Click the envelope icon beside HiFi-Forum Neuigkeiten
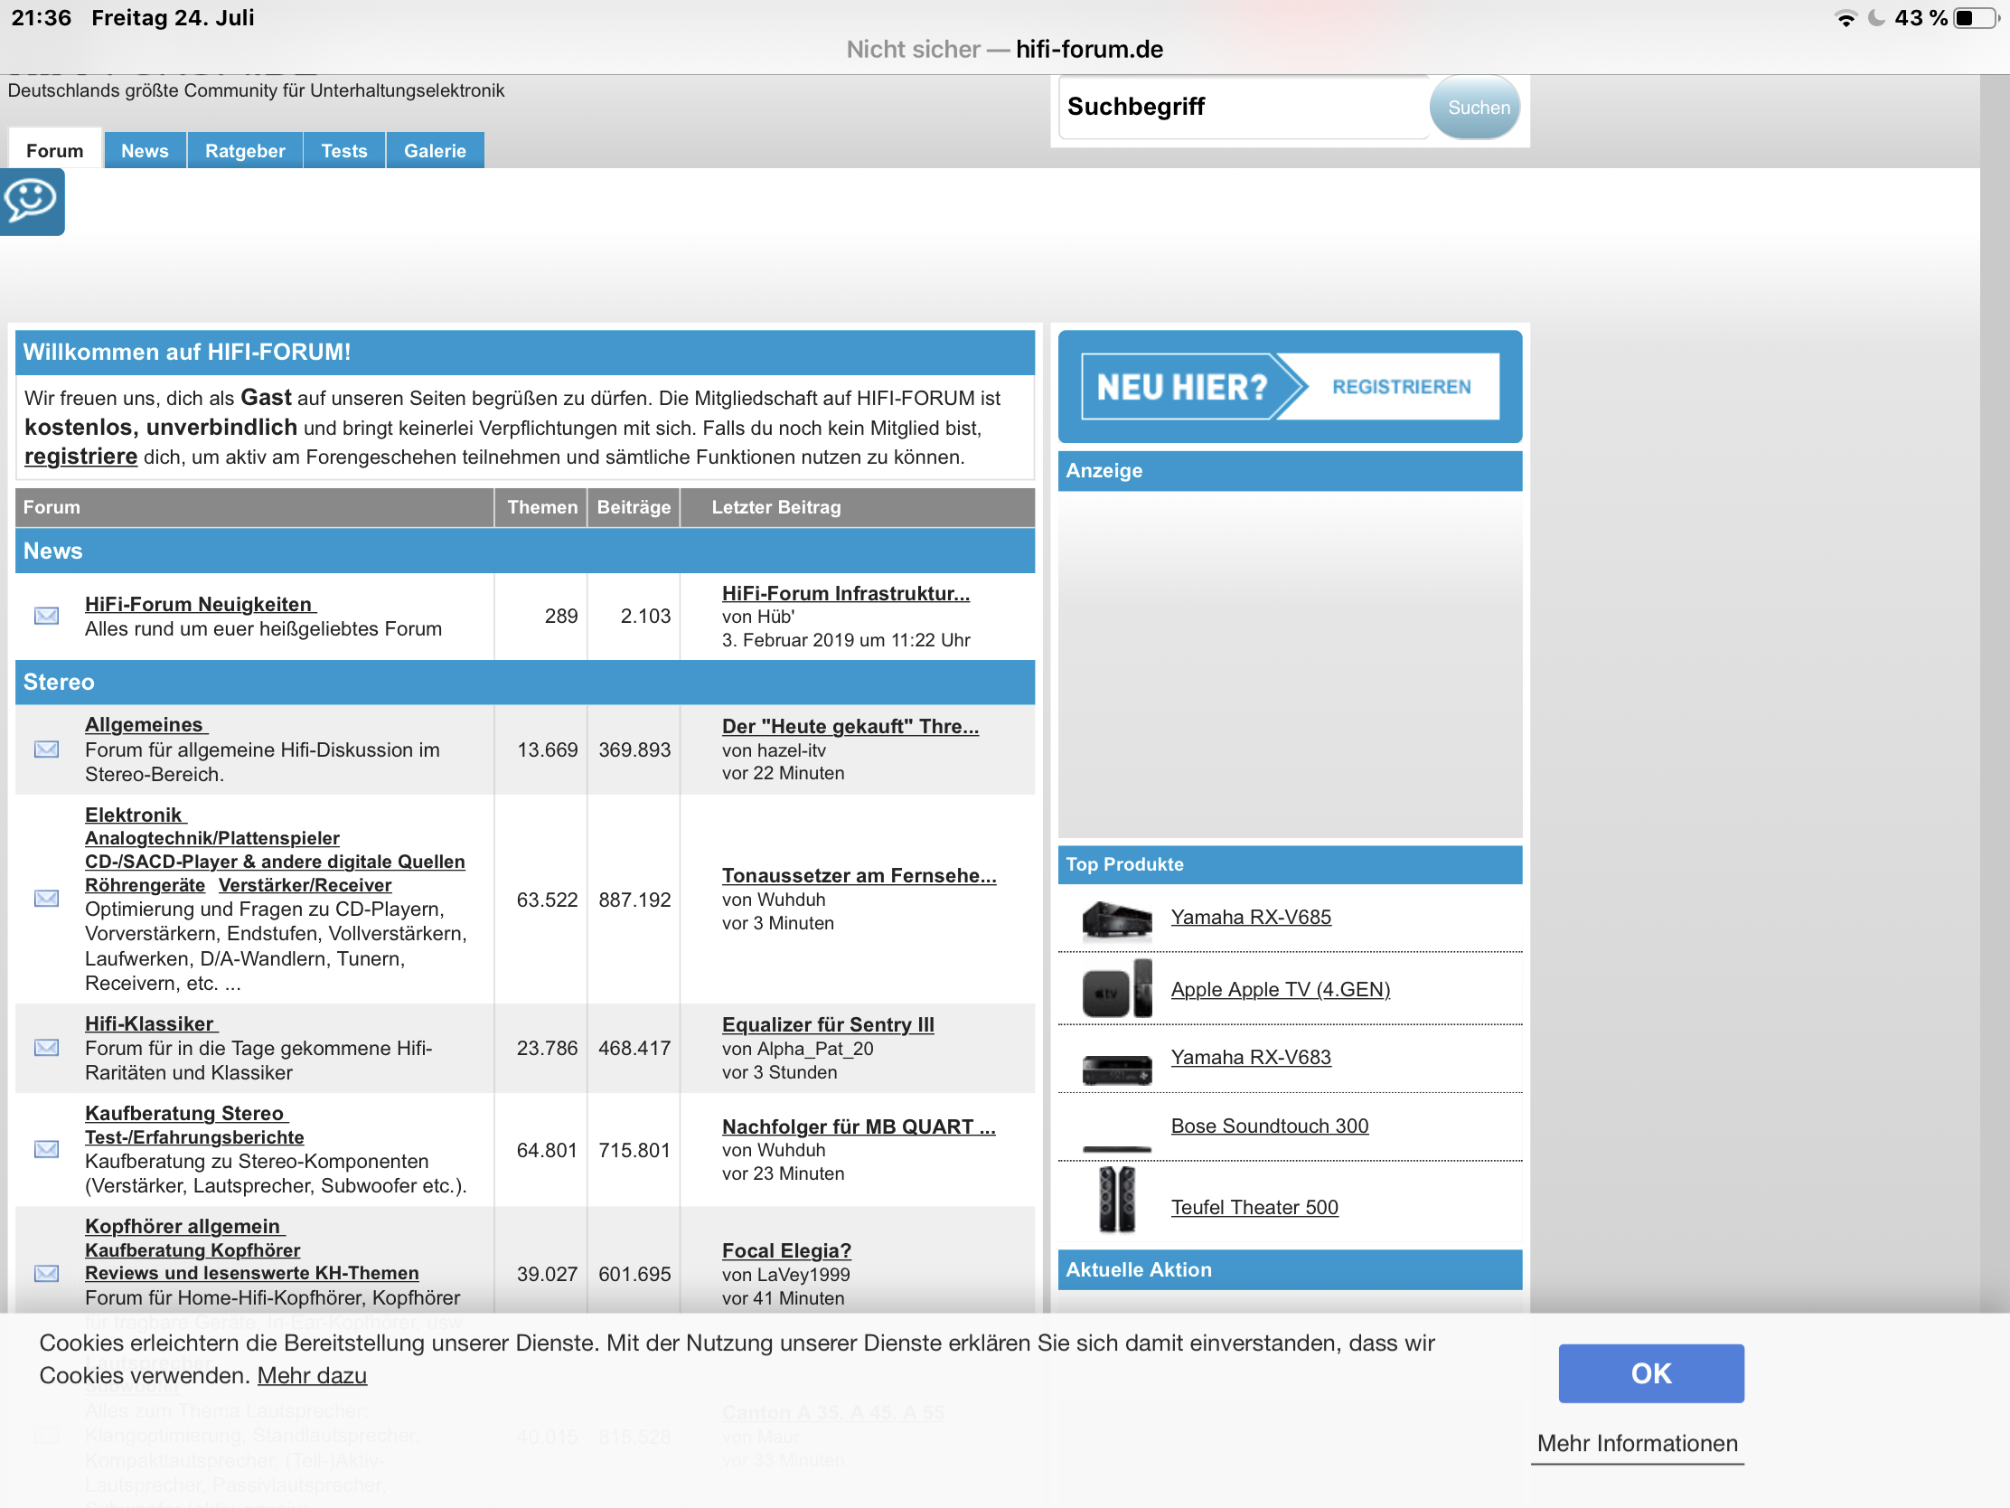This screenshot has height=1508, width=2010. pos(46,617)
